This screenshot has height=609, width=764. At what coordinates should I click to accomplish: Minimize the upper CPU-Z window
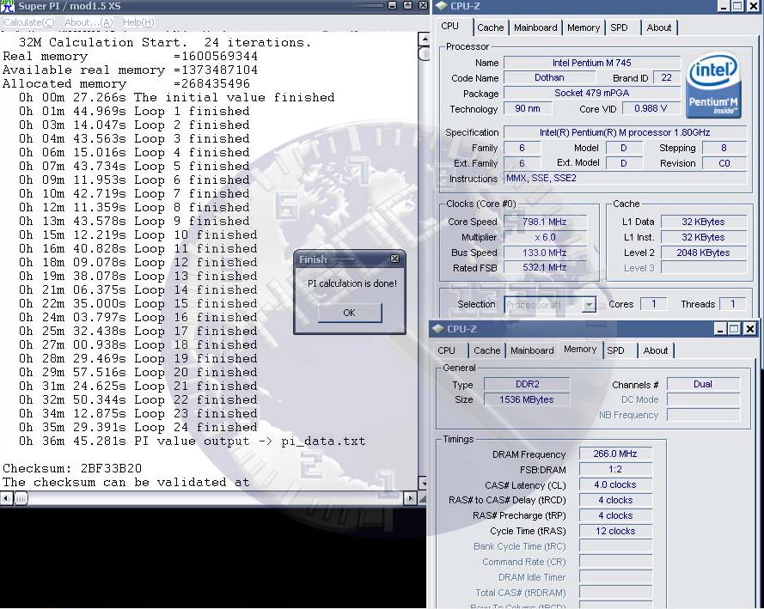724,6
